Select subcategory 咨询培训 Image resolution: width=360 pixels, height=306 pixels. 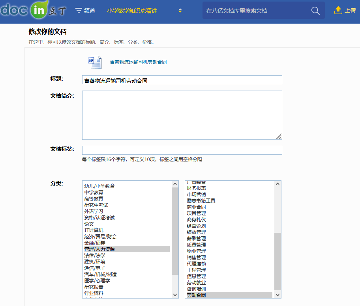[230, 289]
